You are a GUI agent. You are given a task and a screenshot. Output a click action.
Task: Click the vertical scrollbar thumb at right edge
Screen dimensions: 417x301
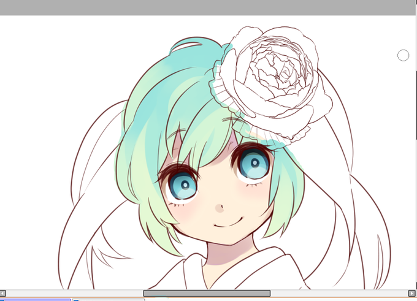(416, 105)
